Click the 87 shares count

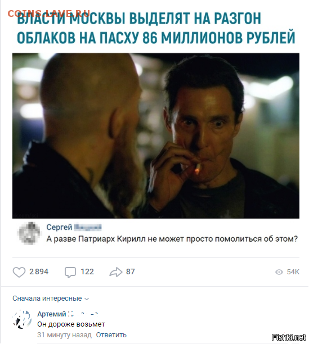pos(130,272)
